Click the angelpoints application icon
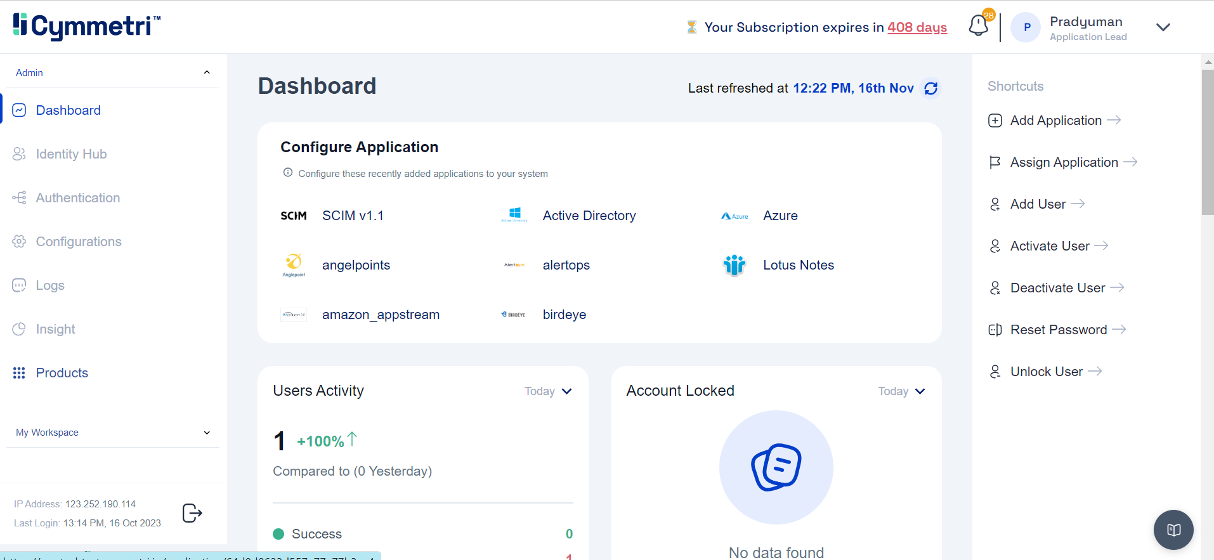This screenshot has width=1214, height=560. coord(294,265)
